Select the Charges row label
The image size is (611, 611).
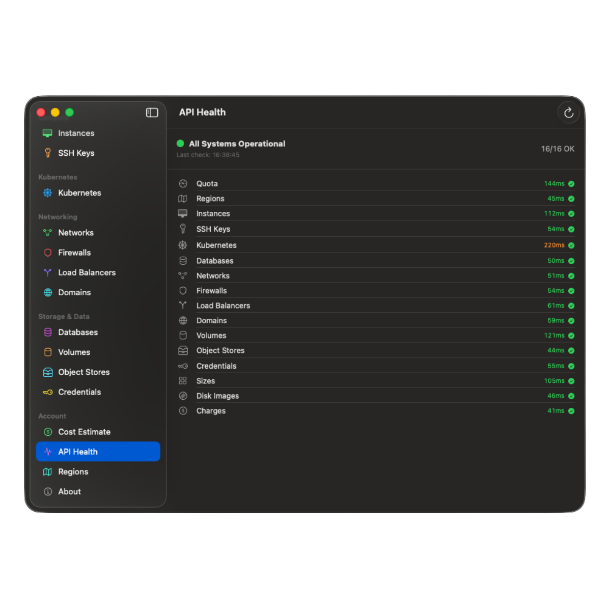pyautogui.click(x=211, y=411)
